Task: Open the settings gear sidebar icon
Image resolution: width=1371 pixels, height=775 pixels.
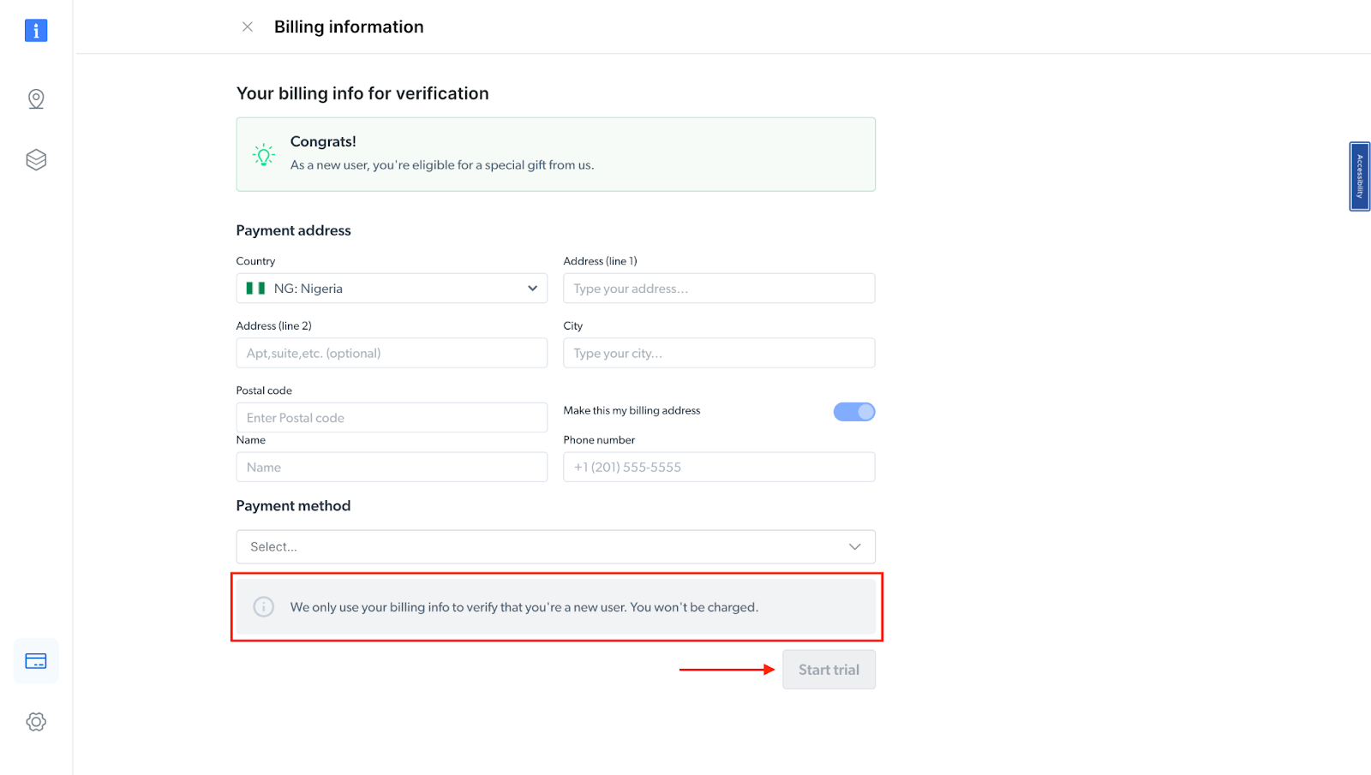Action: click(36, 722)
